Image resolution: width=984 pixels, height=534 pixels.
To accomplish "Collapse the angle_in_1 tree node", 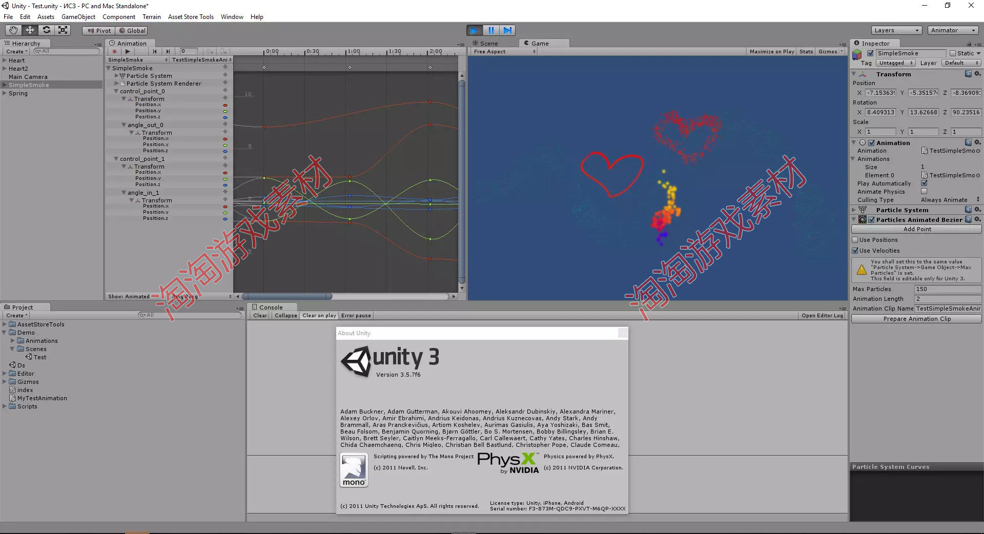I will (124, 193).
